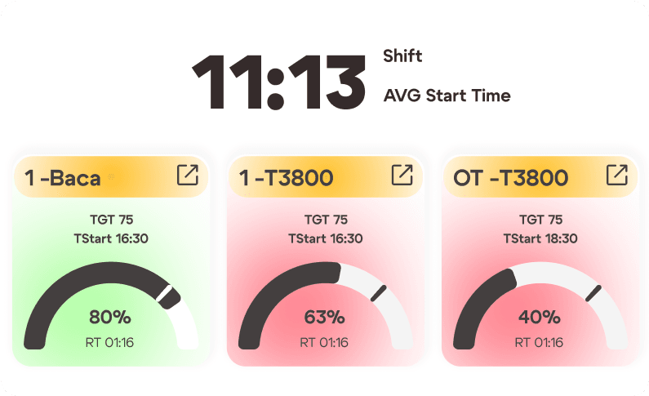This screenshot has height=396, width=649.
Task: Click the target marker on 40% gauge
Action: point(593,293)
